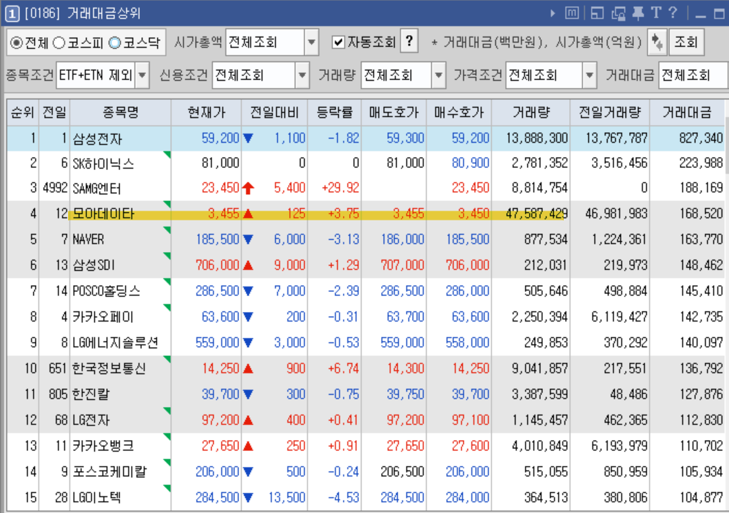
Task: Click NAVER trading value 163,770
Action: (701, 240)
